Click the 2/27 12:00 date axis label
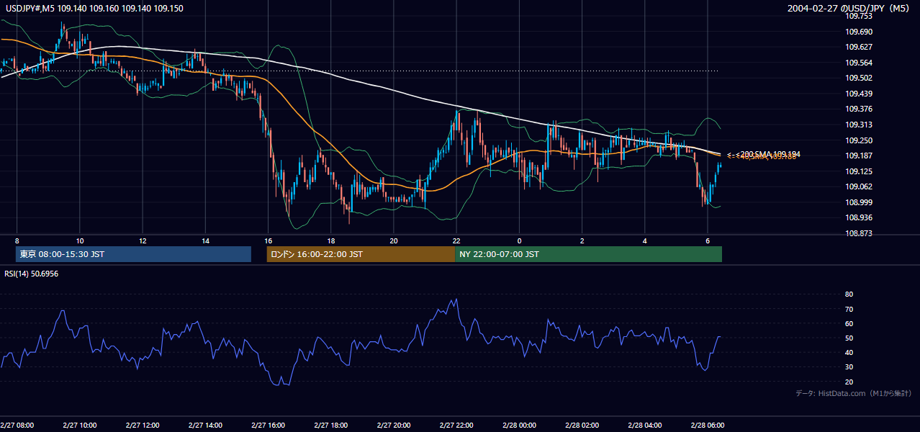Image resolution: width=920 pixels, height=432 pixels. (x=143, y=425)
